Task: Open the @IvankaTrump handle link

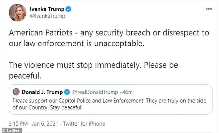Action: 47,16
